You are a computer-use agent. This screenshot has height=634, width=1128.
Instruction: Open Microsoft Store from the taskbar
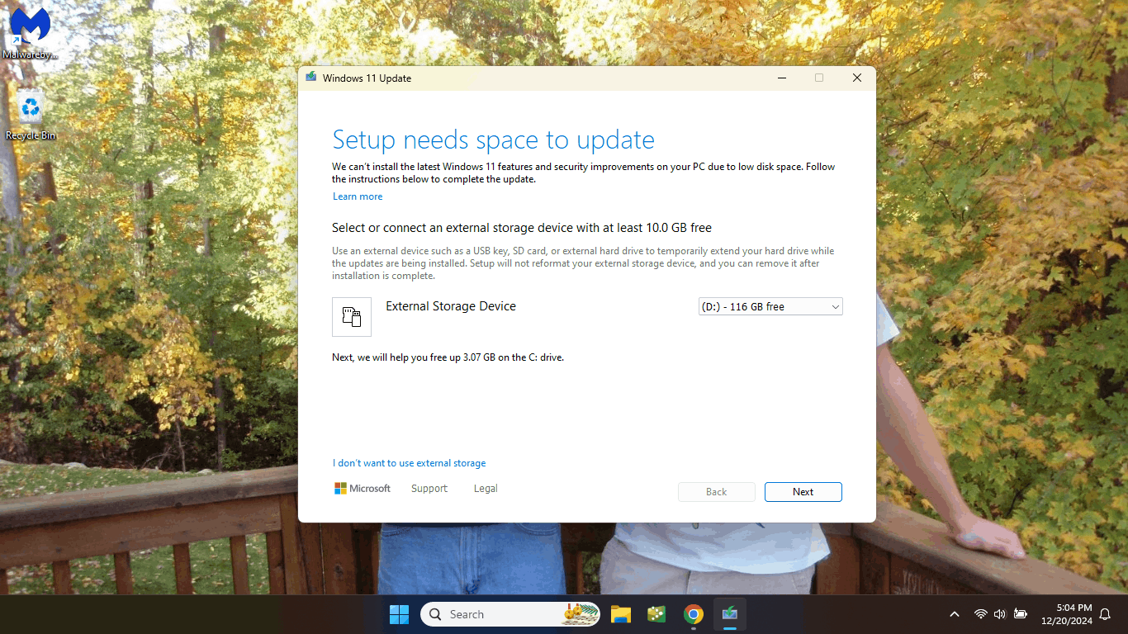tap(656, 614)
